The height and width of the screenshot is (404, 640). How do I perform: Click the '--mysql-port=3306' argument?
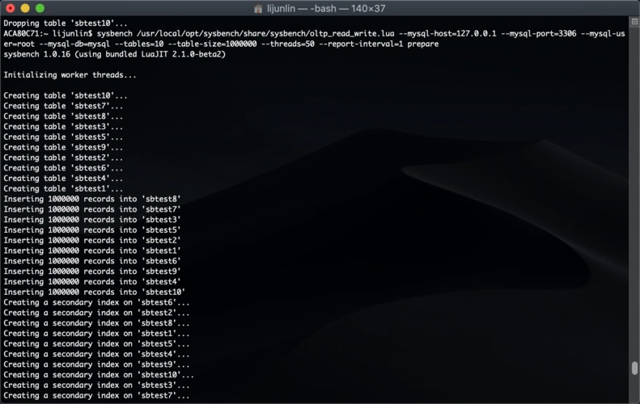coord(539,33)
